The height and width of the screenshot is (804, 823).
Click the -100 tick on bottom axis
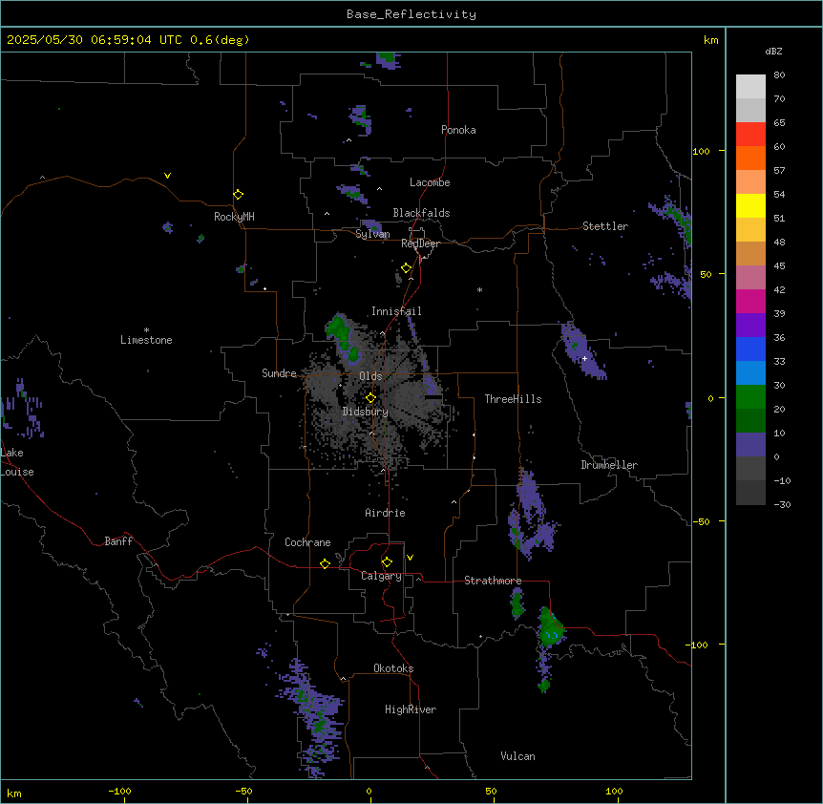(119, 791)
